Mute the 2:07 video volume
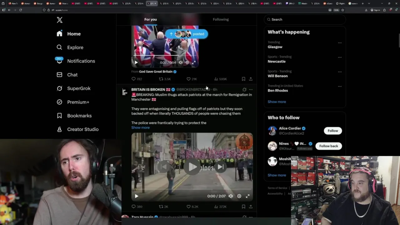Screen dimensions: 400x225 231,196
